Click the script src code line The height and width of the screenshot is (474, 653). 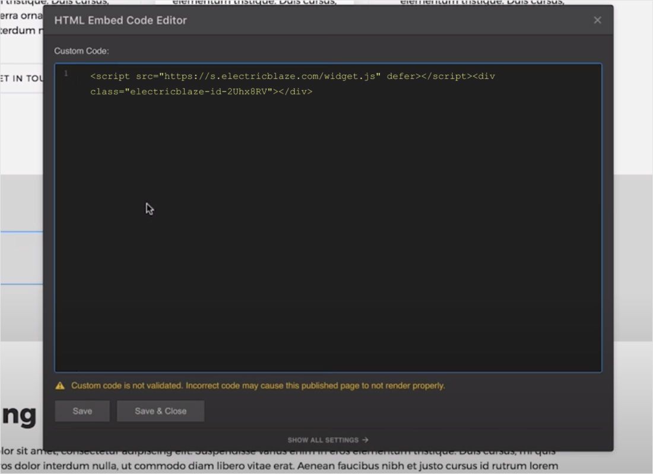point(292,76)
